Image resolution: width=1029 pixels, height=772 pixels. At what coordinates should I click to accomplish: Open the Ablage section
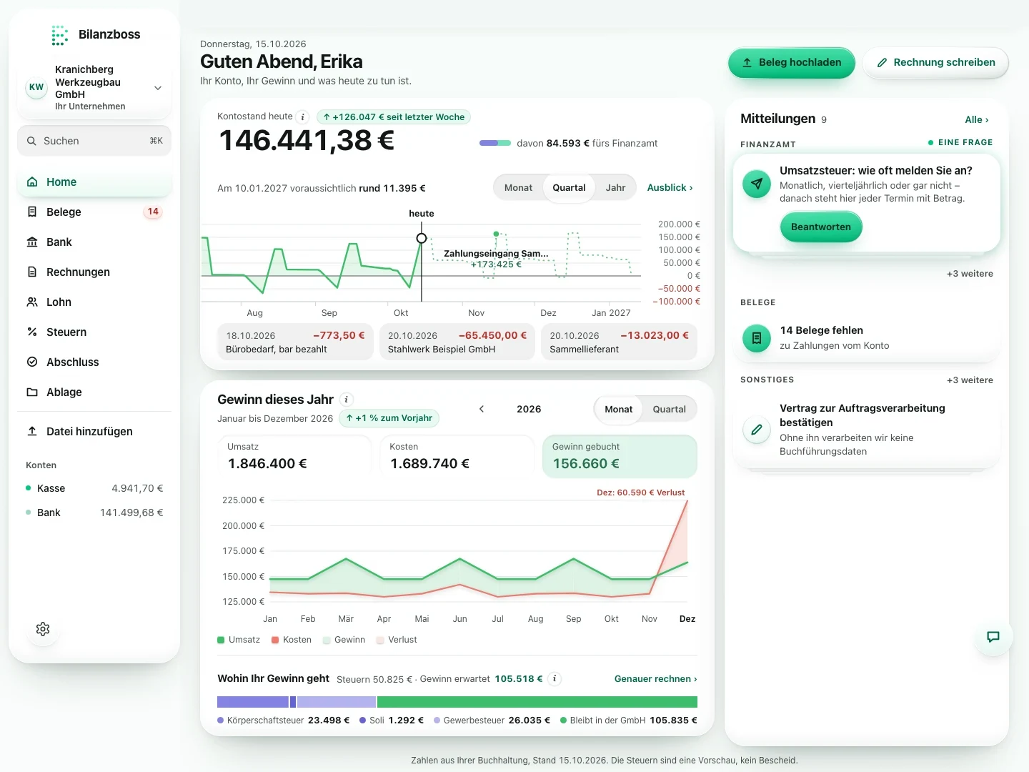(94, 392)
